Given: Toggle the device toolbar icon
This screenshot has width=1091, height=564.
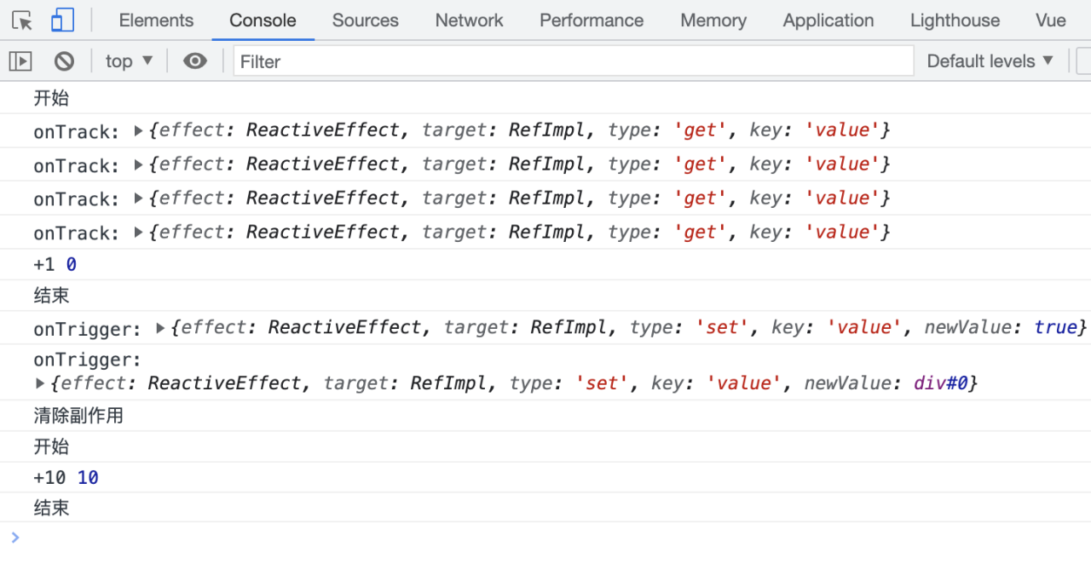Looking at the screenshot, I should tap(62, 20).
